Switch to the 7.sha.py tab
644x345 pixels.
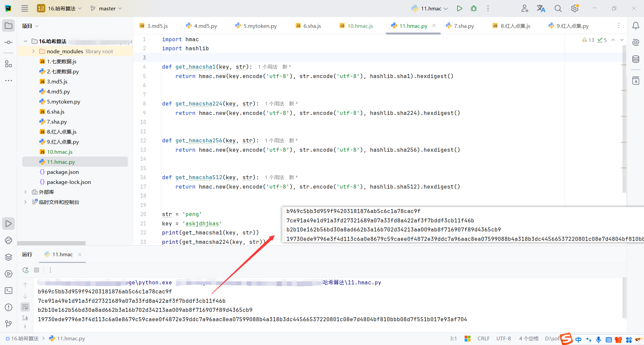460,26
